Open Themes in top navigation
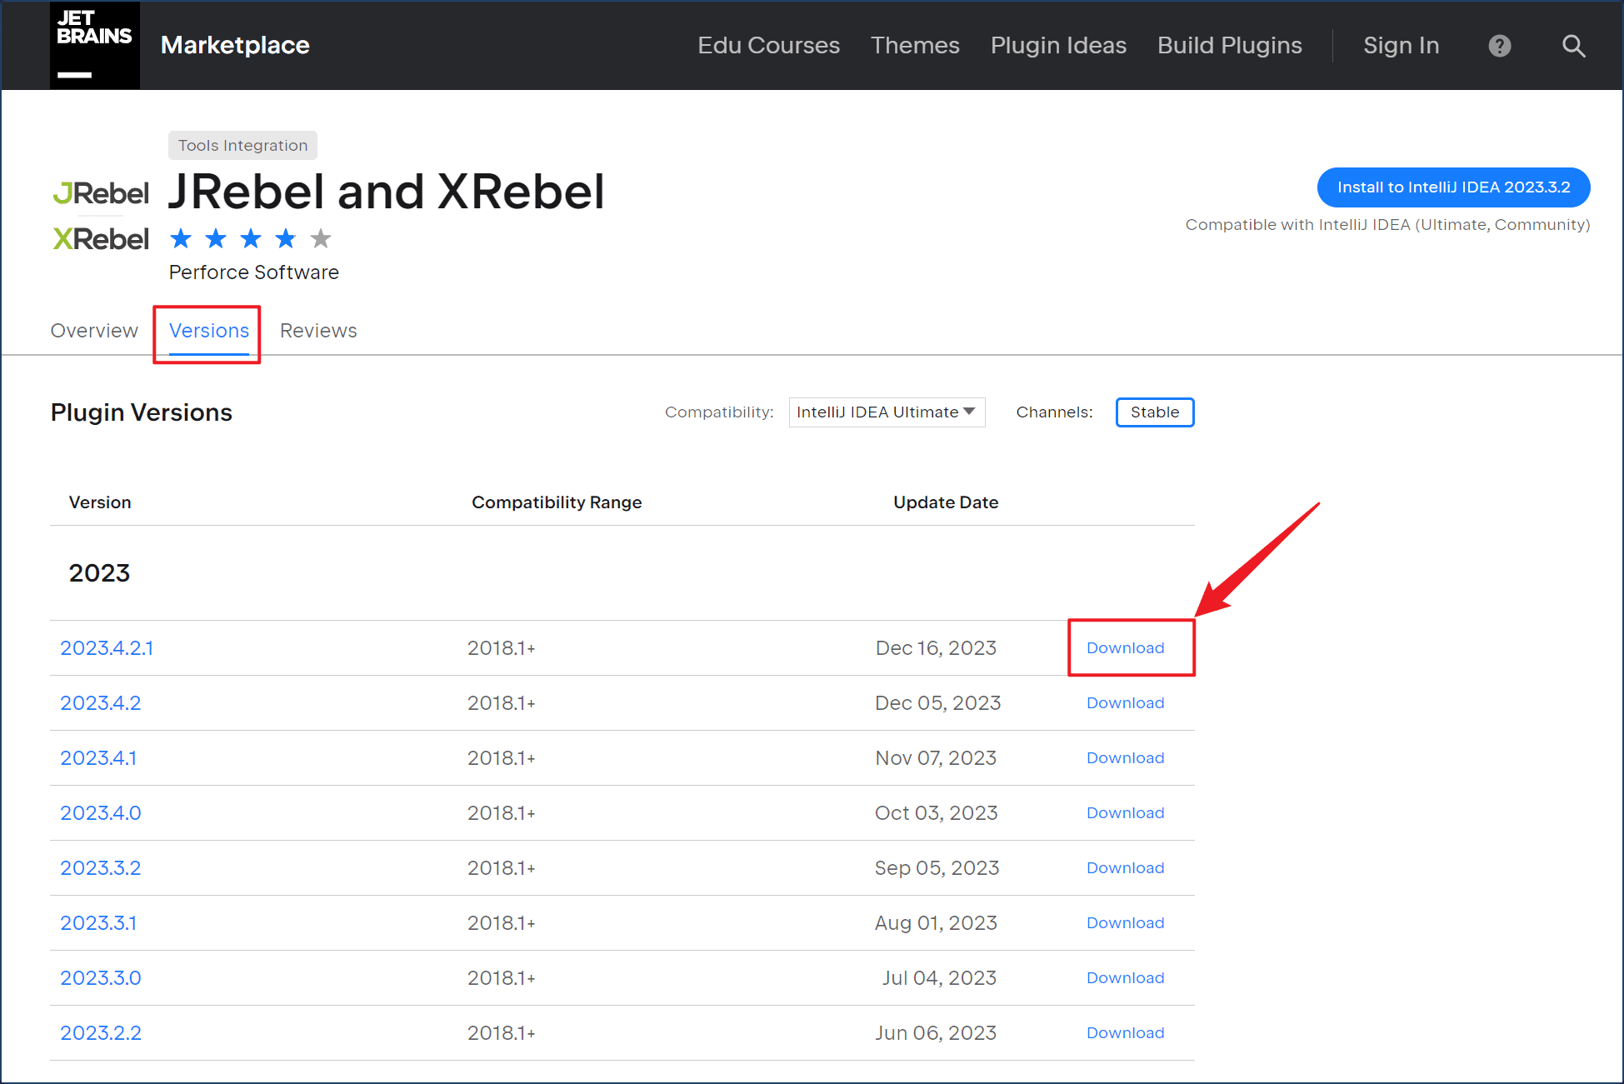 (915, 45)
